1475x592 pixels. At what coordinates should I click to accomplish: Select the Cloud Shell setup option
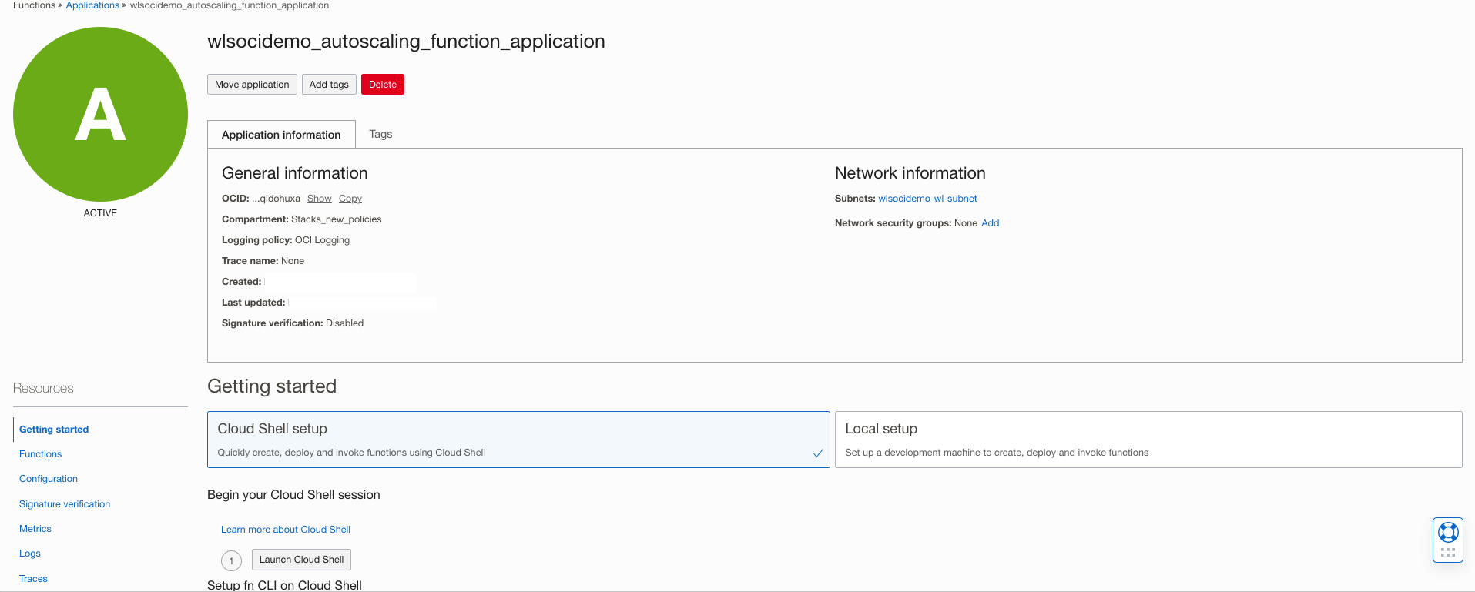[x=518, y=440]
